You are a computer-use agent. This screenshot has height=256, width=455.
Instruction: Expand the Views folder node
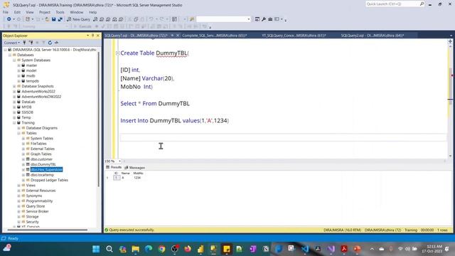coord(19,186)
